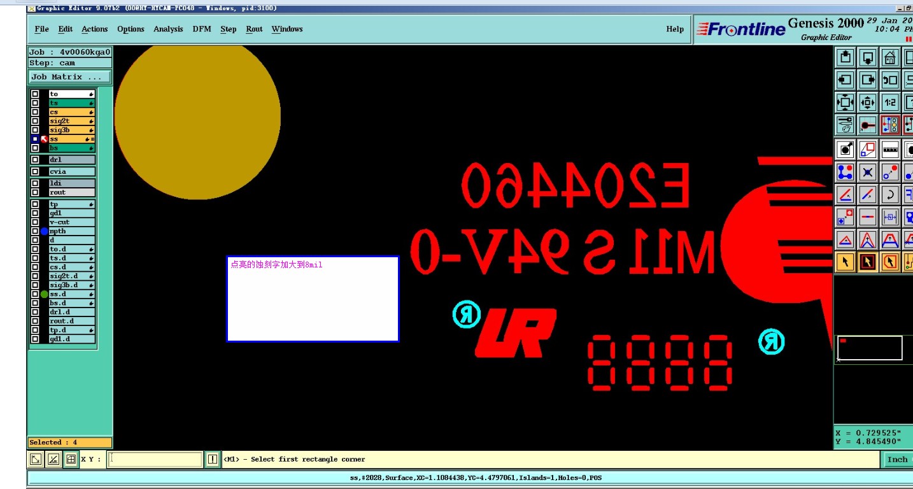
Task: Open the Step menu
Action: point(229,29)
